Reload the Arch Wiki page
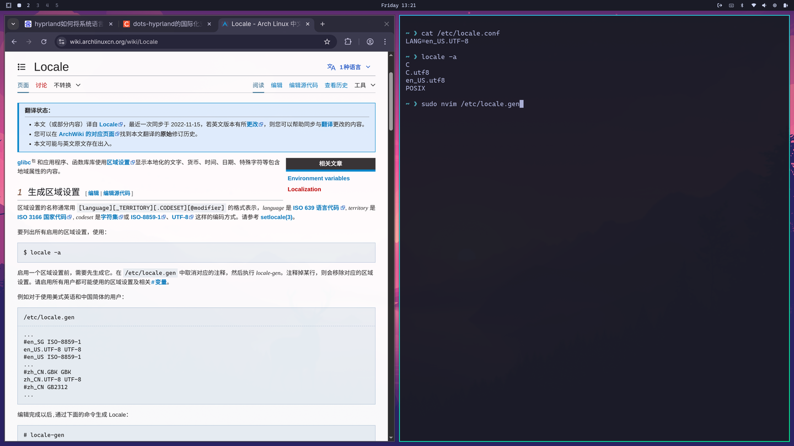 point(44,41)
